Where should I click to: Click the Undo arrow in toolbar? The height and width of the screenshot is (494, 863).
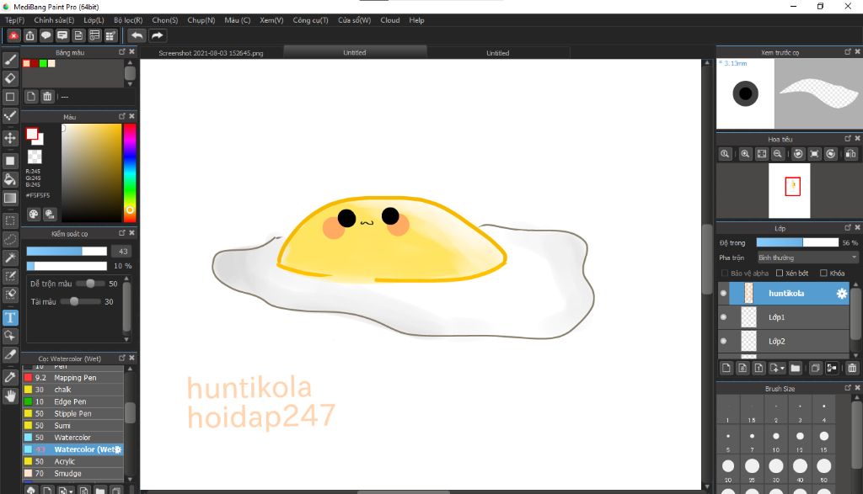coord(137,35)
